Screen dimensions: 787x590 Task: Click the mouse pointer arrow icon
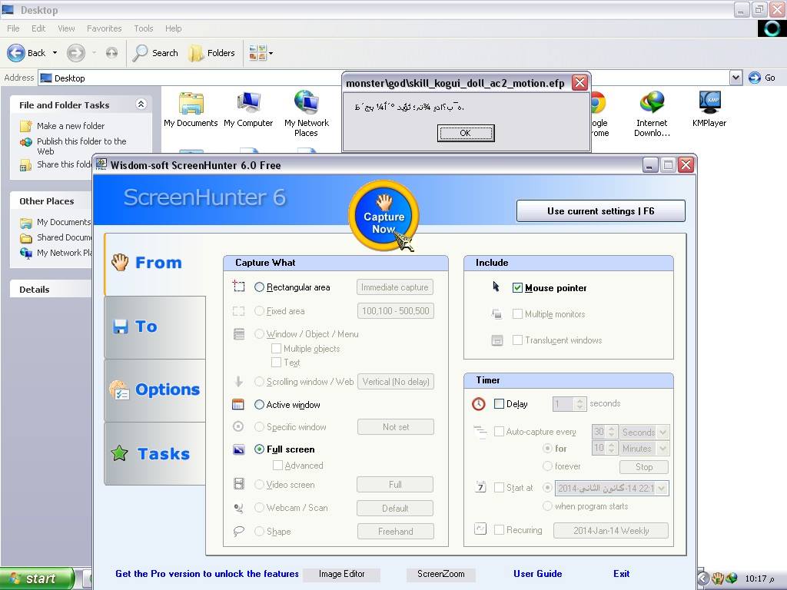tap(496, 287)
